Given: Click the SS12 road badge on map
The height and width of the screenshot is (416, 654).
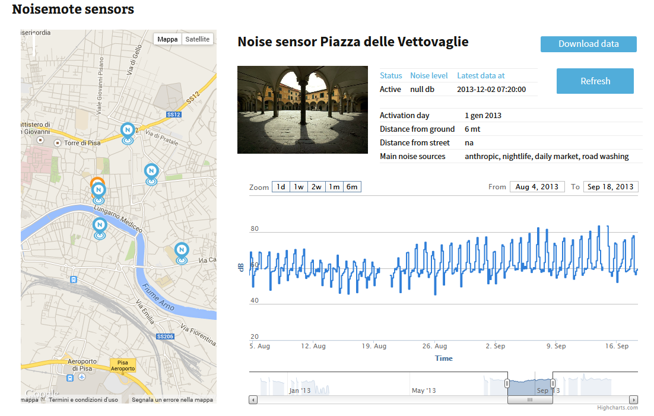Looking at the screenshot, I should coord(173,115).
